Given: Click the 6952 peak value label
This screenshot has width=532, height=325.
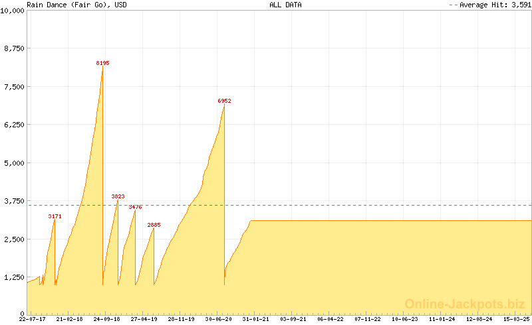Looking at the screenshot, I should click(224, 101).
